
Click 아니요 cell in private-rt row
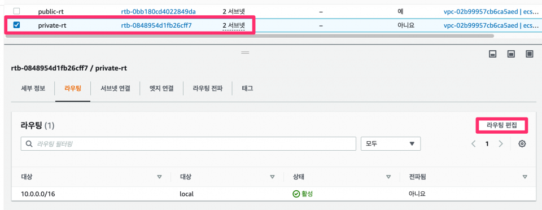tap(406, 25)
